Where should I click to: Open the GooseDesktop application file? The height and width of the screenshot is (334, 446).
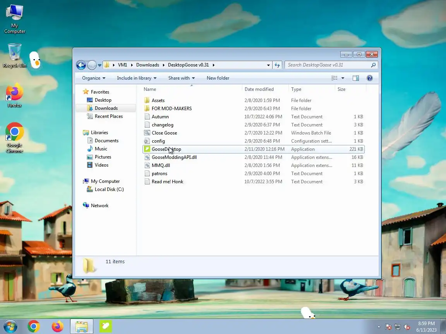click(166, 149)
